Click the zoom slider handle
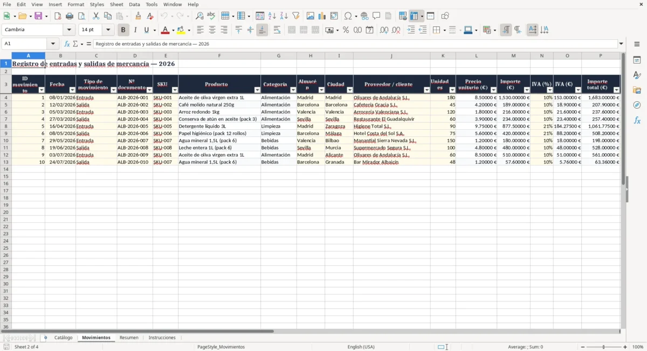Screen dimensions: 647x351 pyautogui.click(x=603, y=347)
